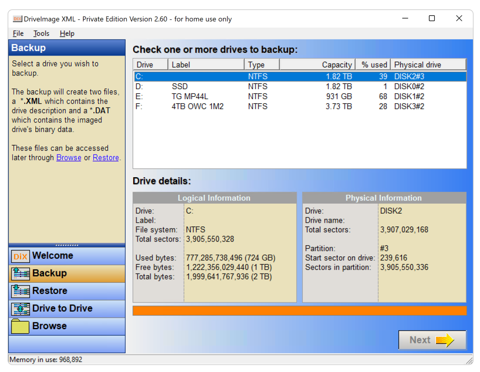480x372 pixels.
Task: Click physical Total sectors 3,907,029,168
Action: 404,230
